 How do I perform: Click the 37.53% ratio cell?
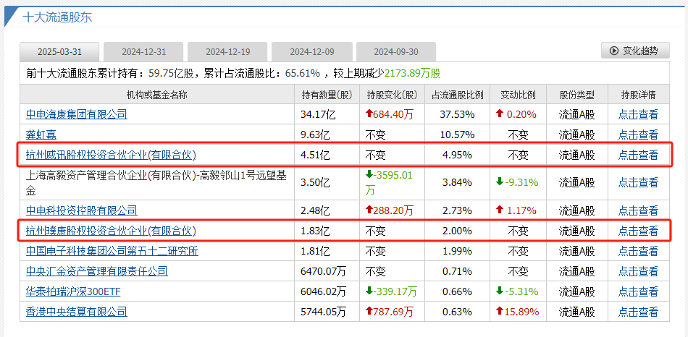457,115
